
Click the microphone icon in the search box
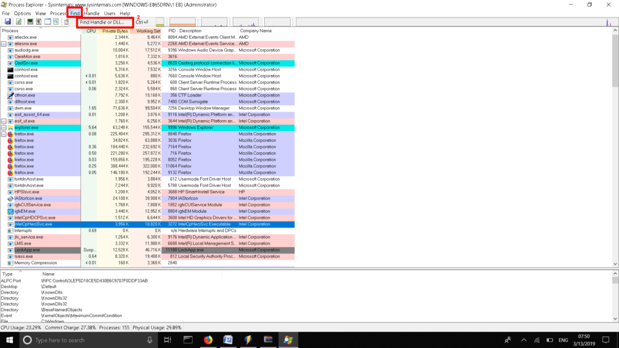150,340
